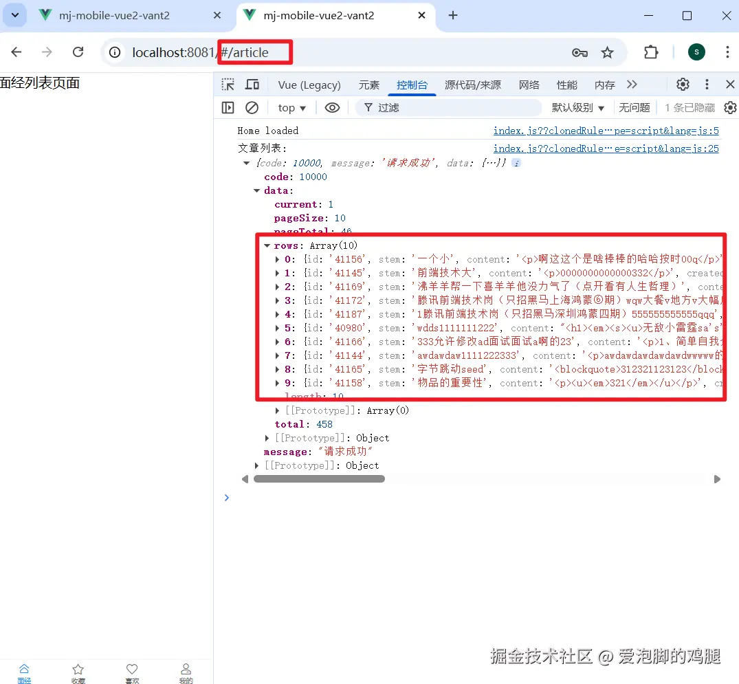
Task: Switch to the first mj-mobile-vue2-vant2 tab
Action: click(x=114, y=16)
